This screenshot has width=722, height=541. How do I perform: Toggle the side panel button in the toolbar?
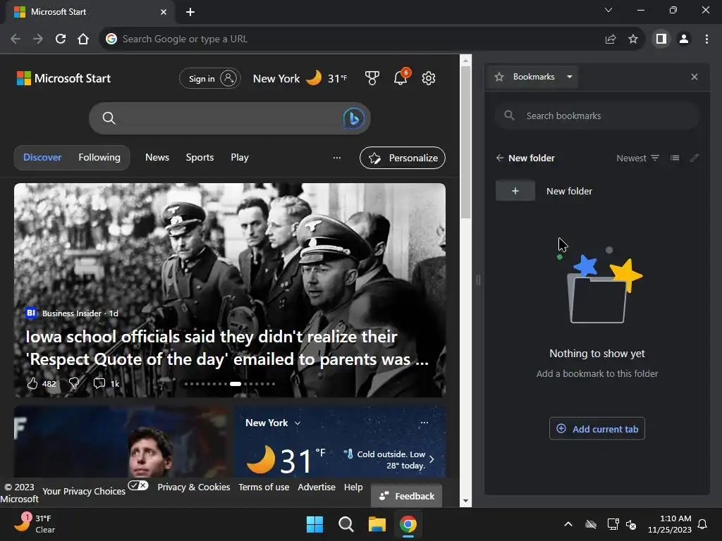pos(661,39)
